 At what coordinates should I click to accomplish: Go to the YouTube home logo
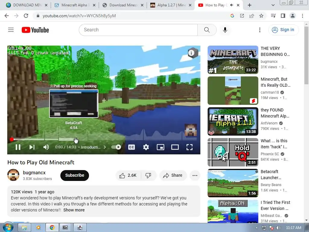pos(35,30)
